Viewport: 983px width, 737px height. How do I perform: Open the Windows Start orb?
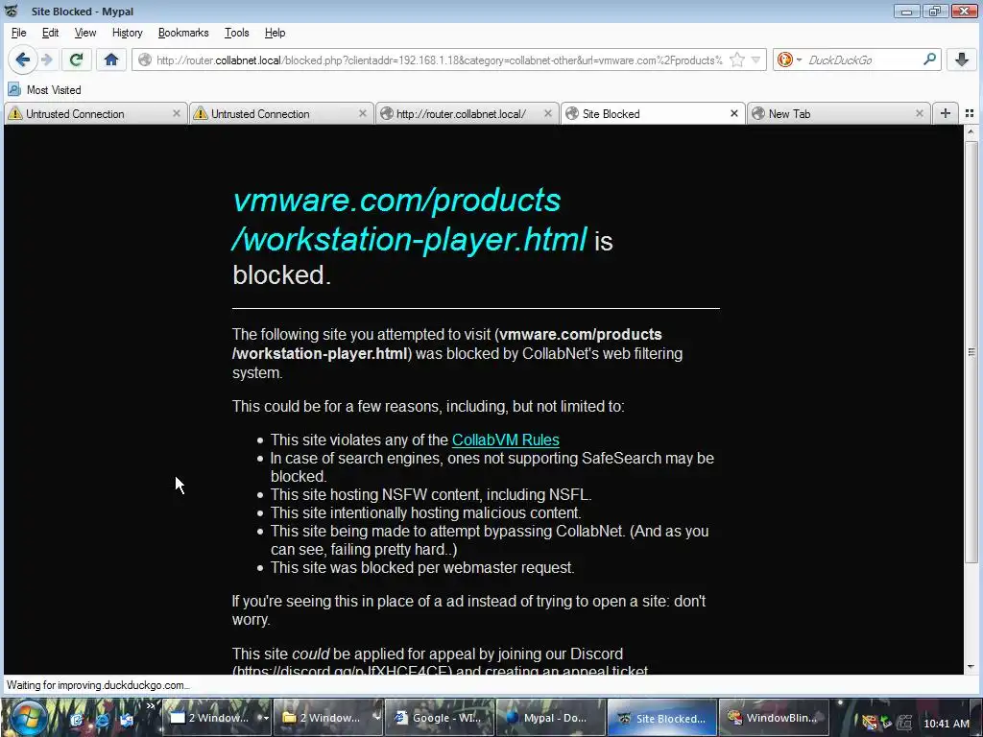point(28,718)
